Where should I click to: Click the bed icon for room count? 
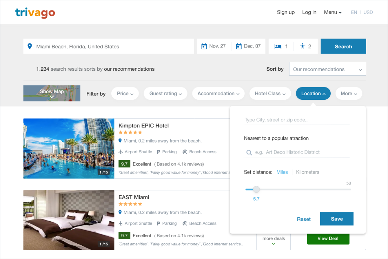coord(278,46)
